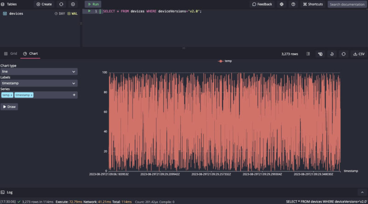Click the Series label
This screenshot has height=204, width=368.
point(5,89)
